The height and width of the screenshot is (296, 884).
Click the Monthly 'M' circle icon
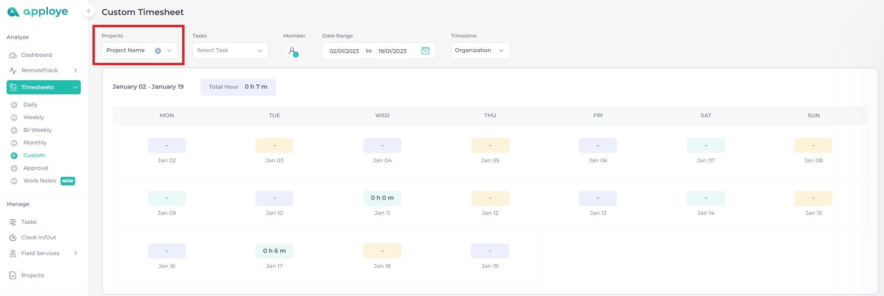click(14, 143)
